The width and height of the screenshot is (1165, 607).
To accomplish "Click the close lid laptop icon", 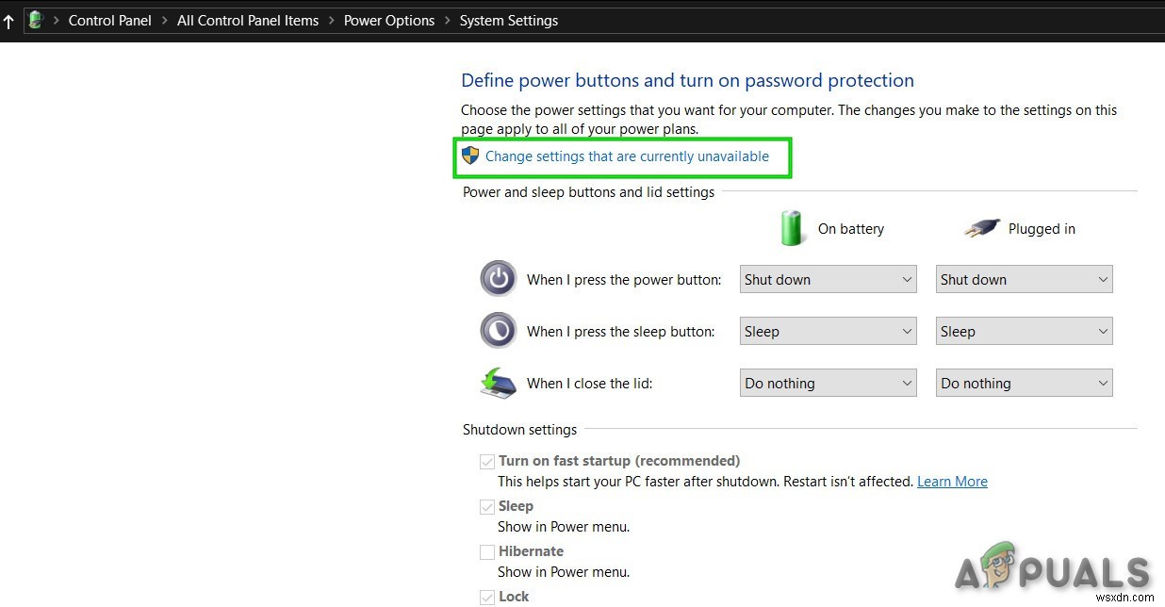I will click(x=499, y=383).
